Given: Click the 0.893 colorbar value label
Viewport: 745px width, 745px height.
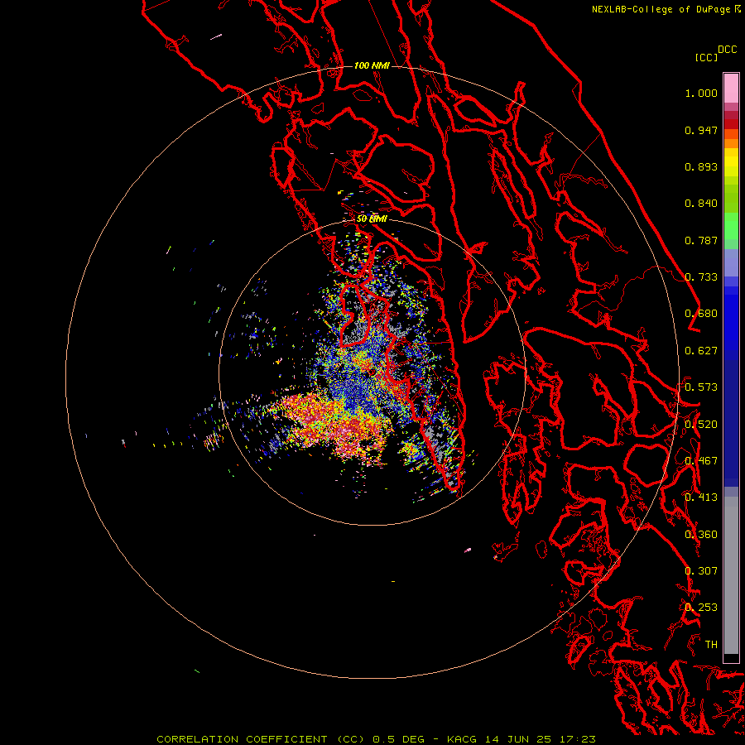Looking at the screenshot, I should pos(701,166).
